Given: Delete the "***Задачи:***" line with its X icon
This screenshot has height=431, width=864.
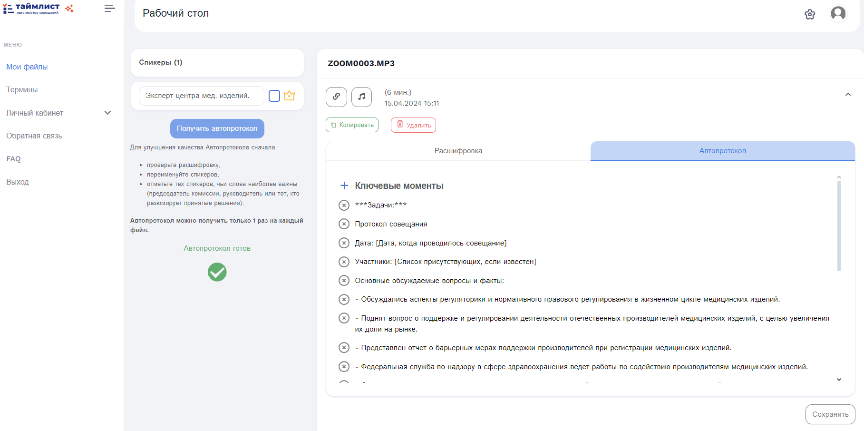Looking at the screenshot, I should 344,205.
